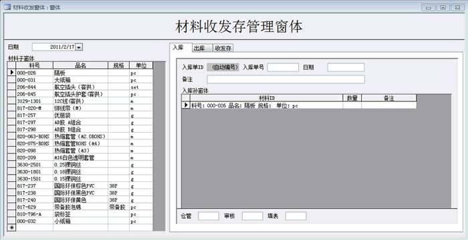Click the cell 国际环保棕色PVC
Viewport: 468px width, 240px height.
coord(81,186)
